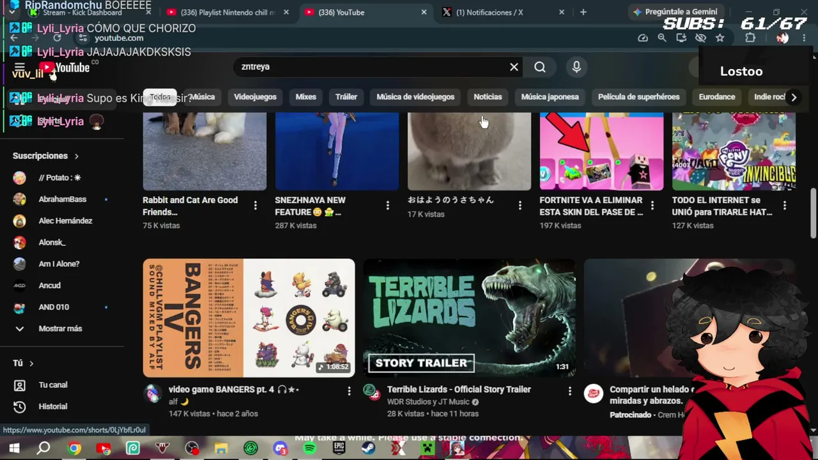Open OBS Studio from the taskbar
This screenshot has height=460, width=818.
(192, 448)
